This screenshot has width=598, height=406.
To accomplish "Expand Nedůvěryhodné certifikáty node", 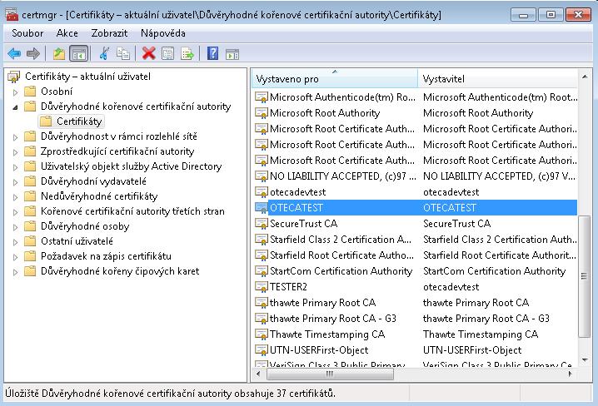I will click(15, 197).
